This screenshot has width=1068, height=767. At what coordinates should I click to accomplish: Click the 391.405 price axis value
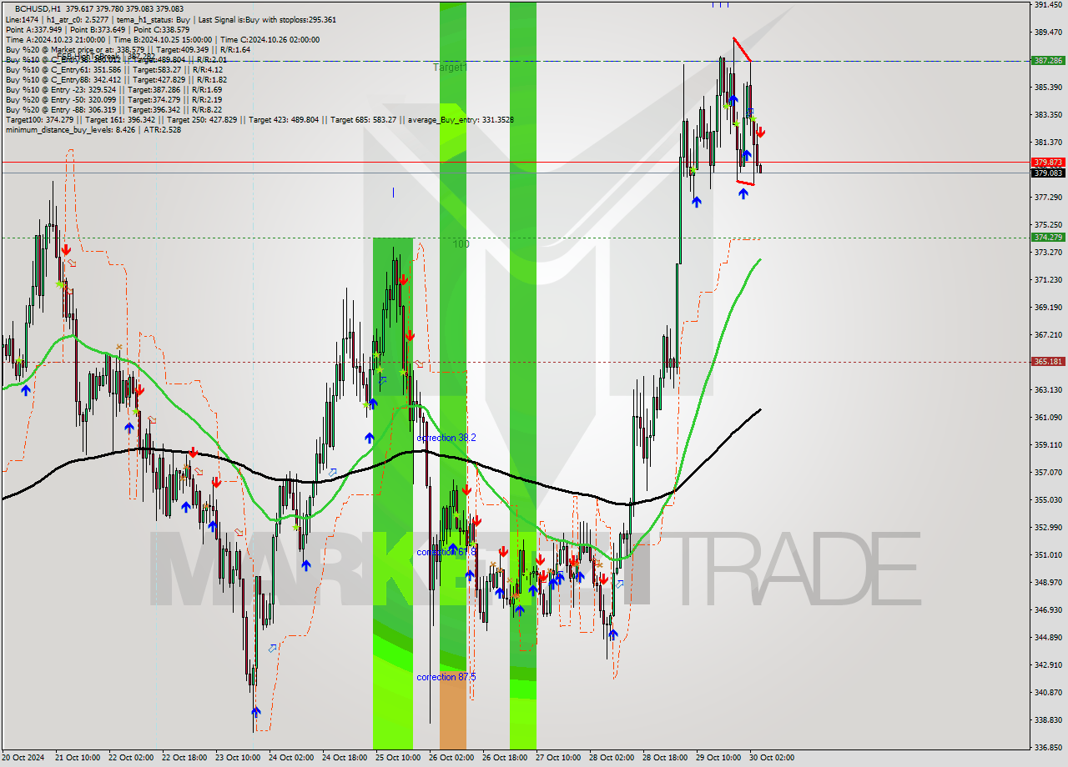[x=1048, y=5]
